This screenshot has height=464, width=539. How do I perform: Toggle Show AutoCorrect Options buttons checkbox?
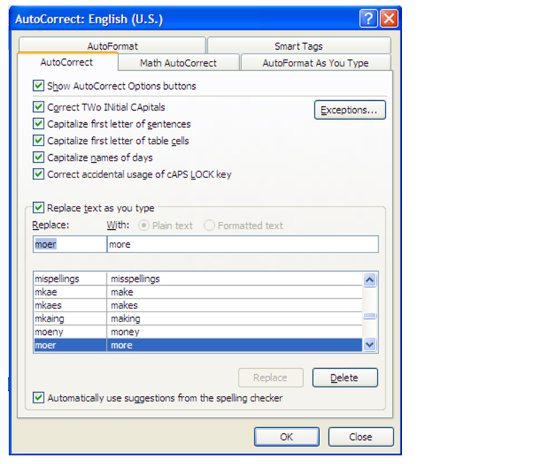click(x=39, y=86)
